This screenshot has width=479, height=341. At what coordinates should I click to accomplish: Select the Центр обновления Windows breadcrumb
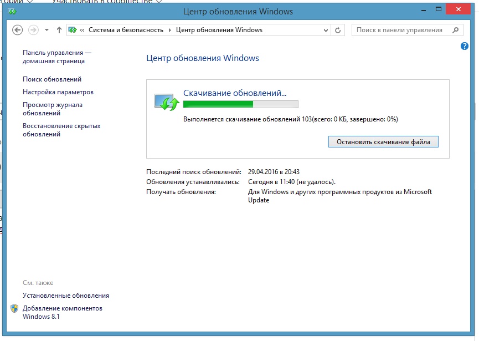click(x=219, y=30)
